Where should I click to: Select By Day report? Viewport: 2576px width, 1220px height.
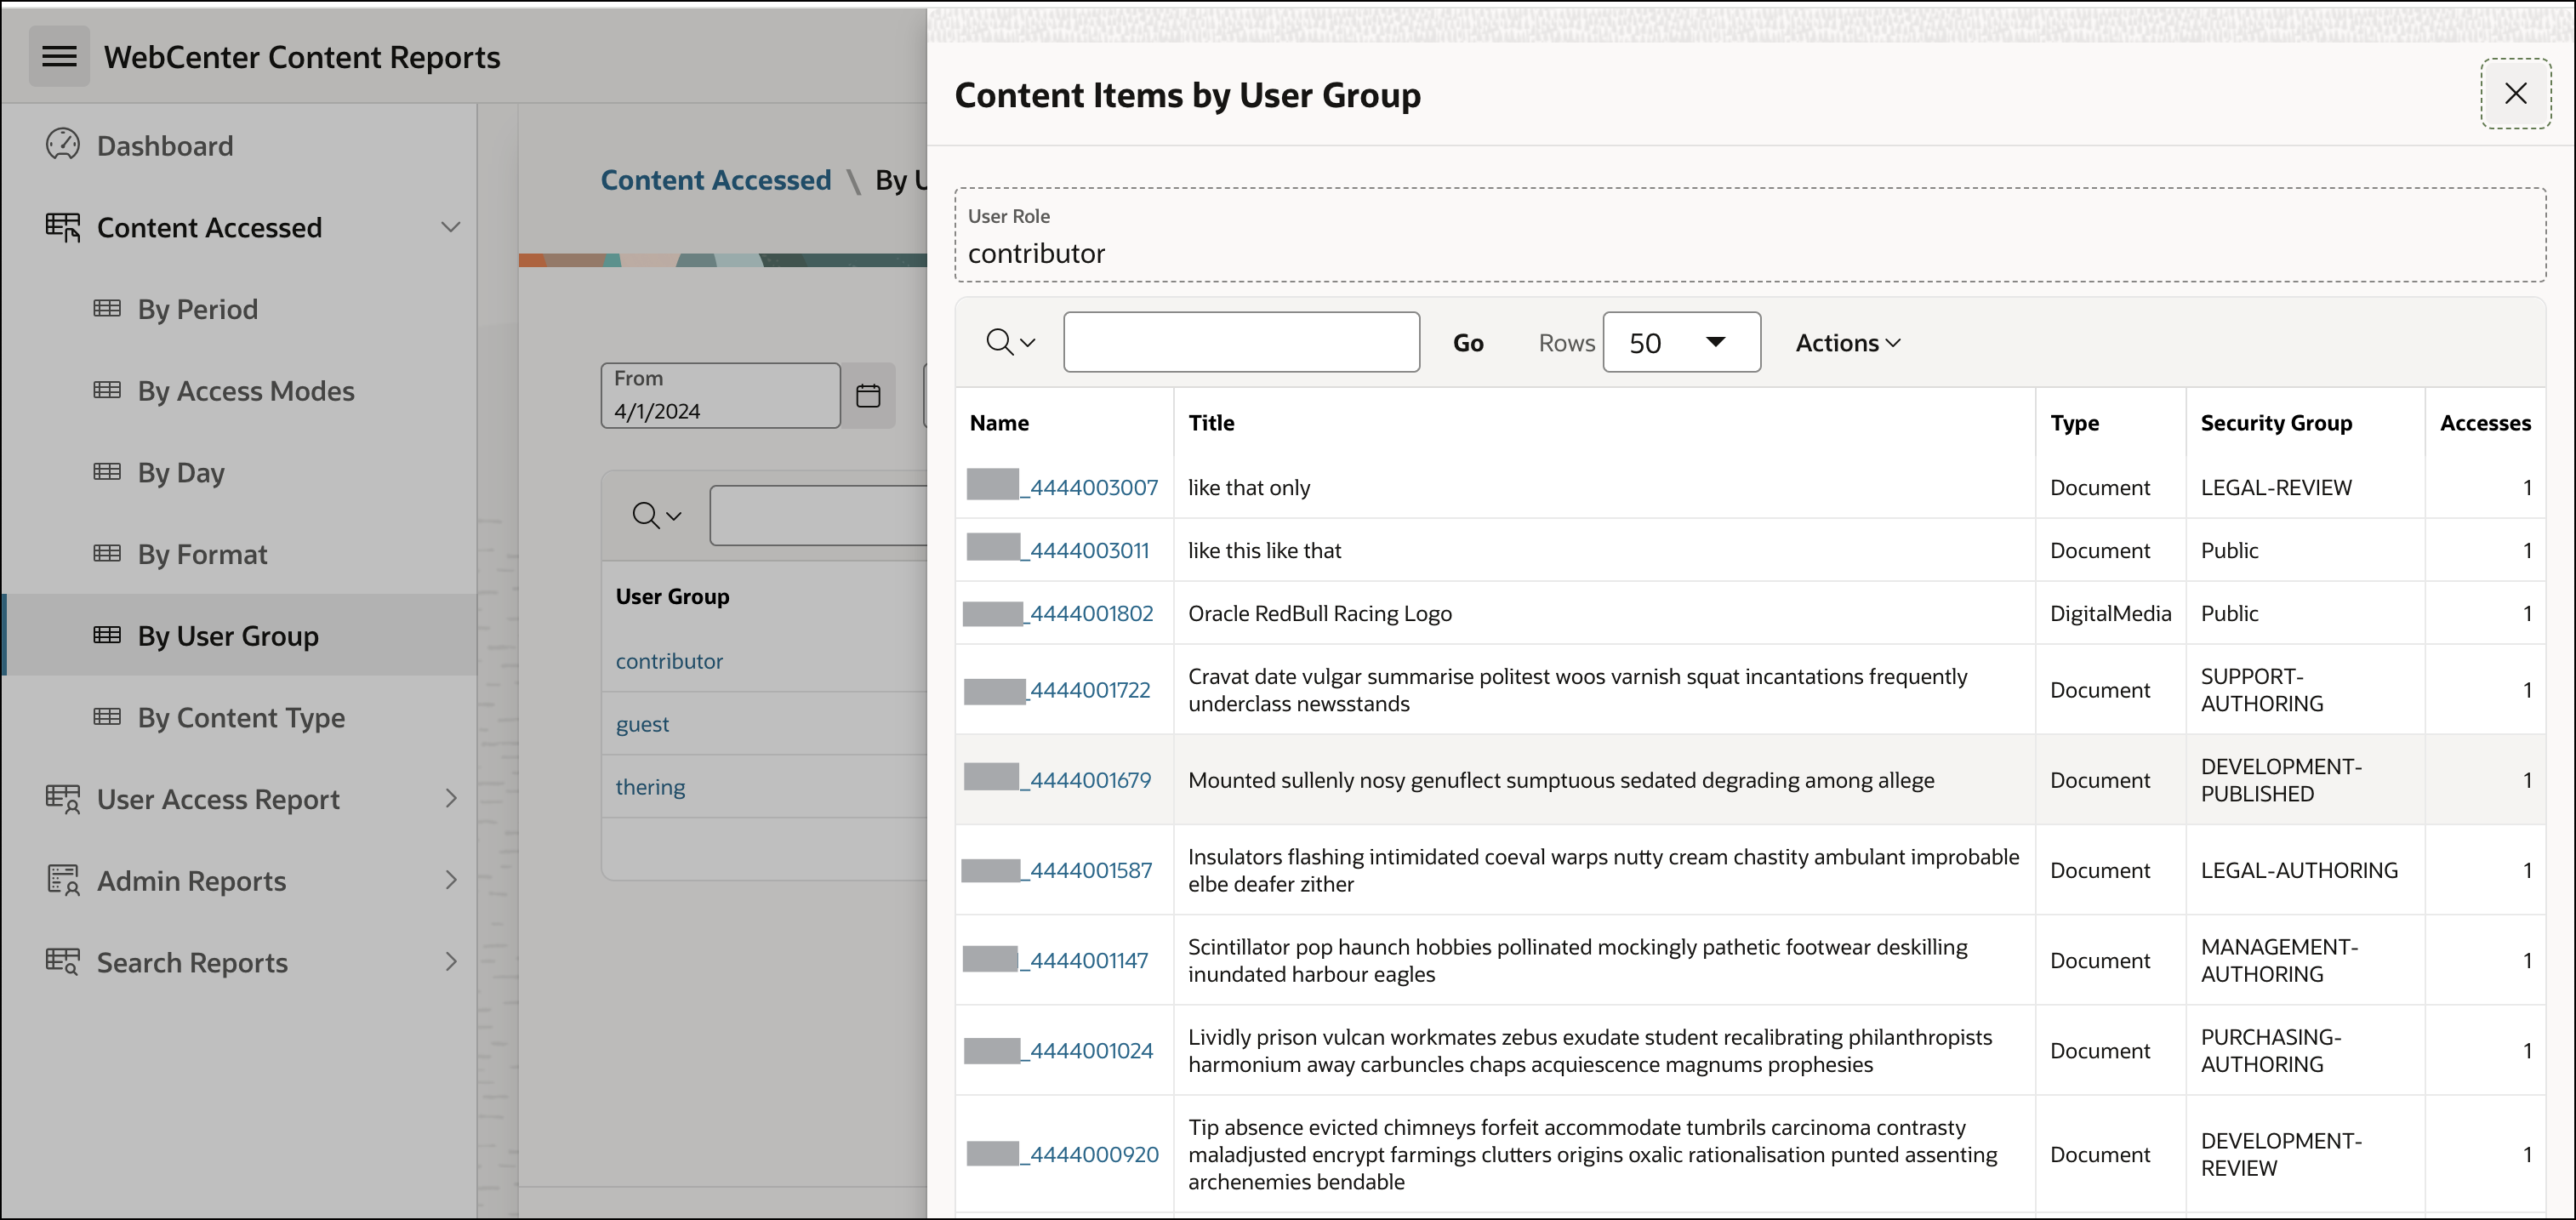click(x=181, y=473)
